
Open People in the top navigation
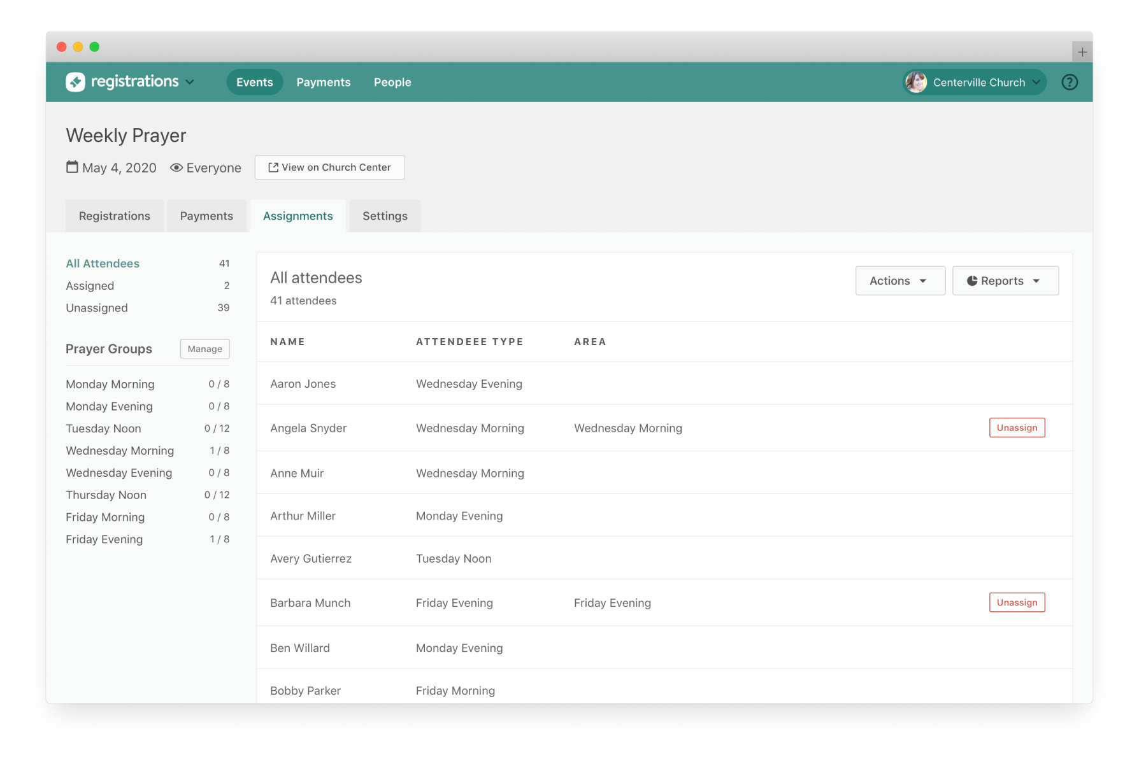[392, 82]
